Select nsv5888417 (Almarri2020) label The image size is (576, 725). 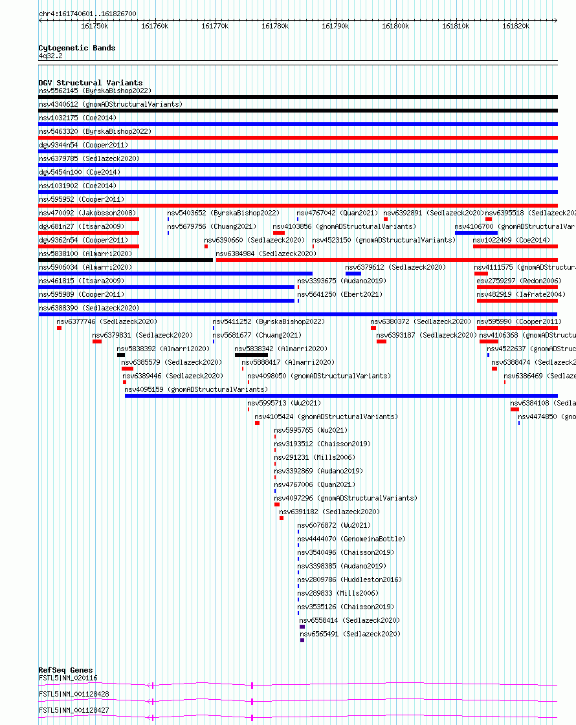[x=288, y=362]
